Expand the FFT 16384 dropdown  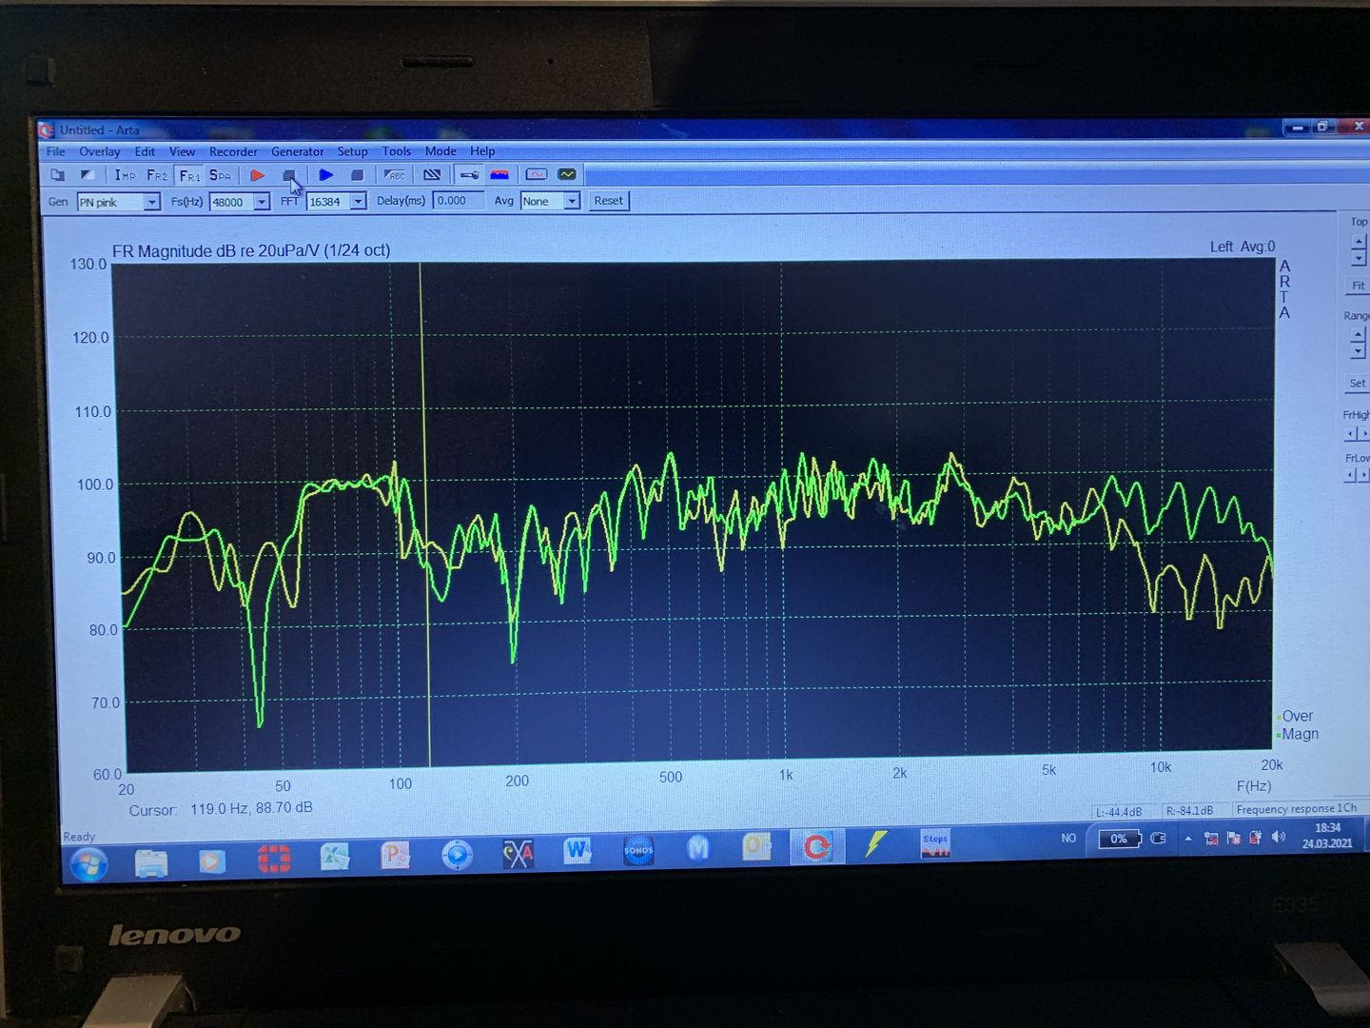[x=359, y=202]
